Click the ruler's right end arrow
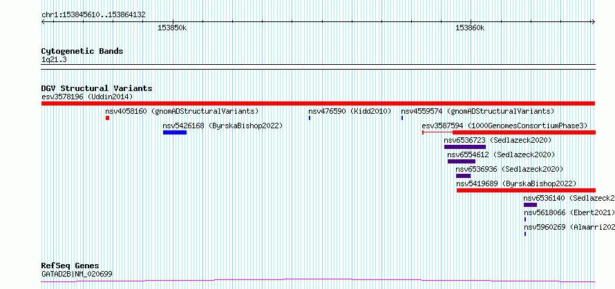Viewport: 615px width, 289px height. [594, 22]
